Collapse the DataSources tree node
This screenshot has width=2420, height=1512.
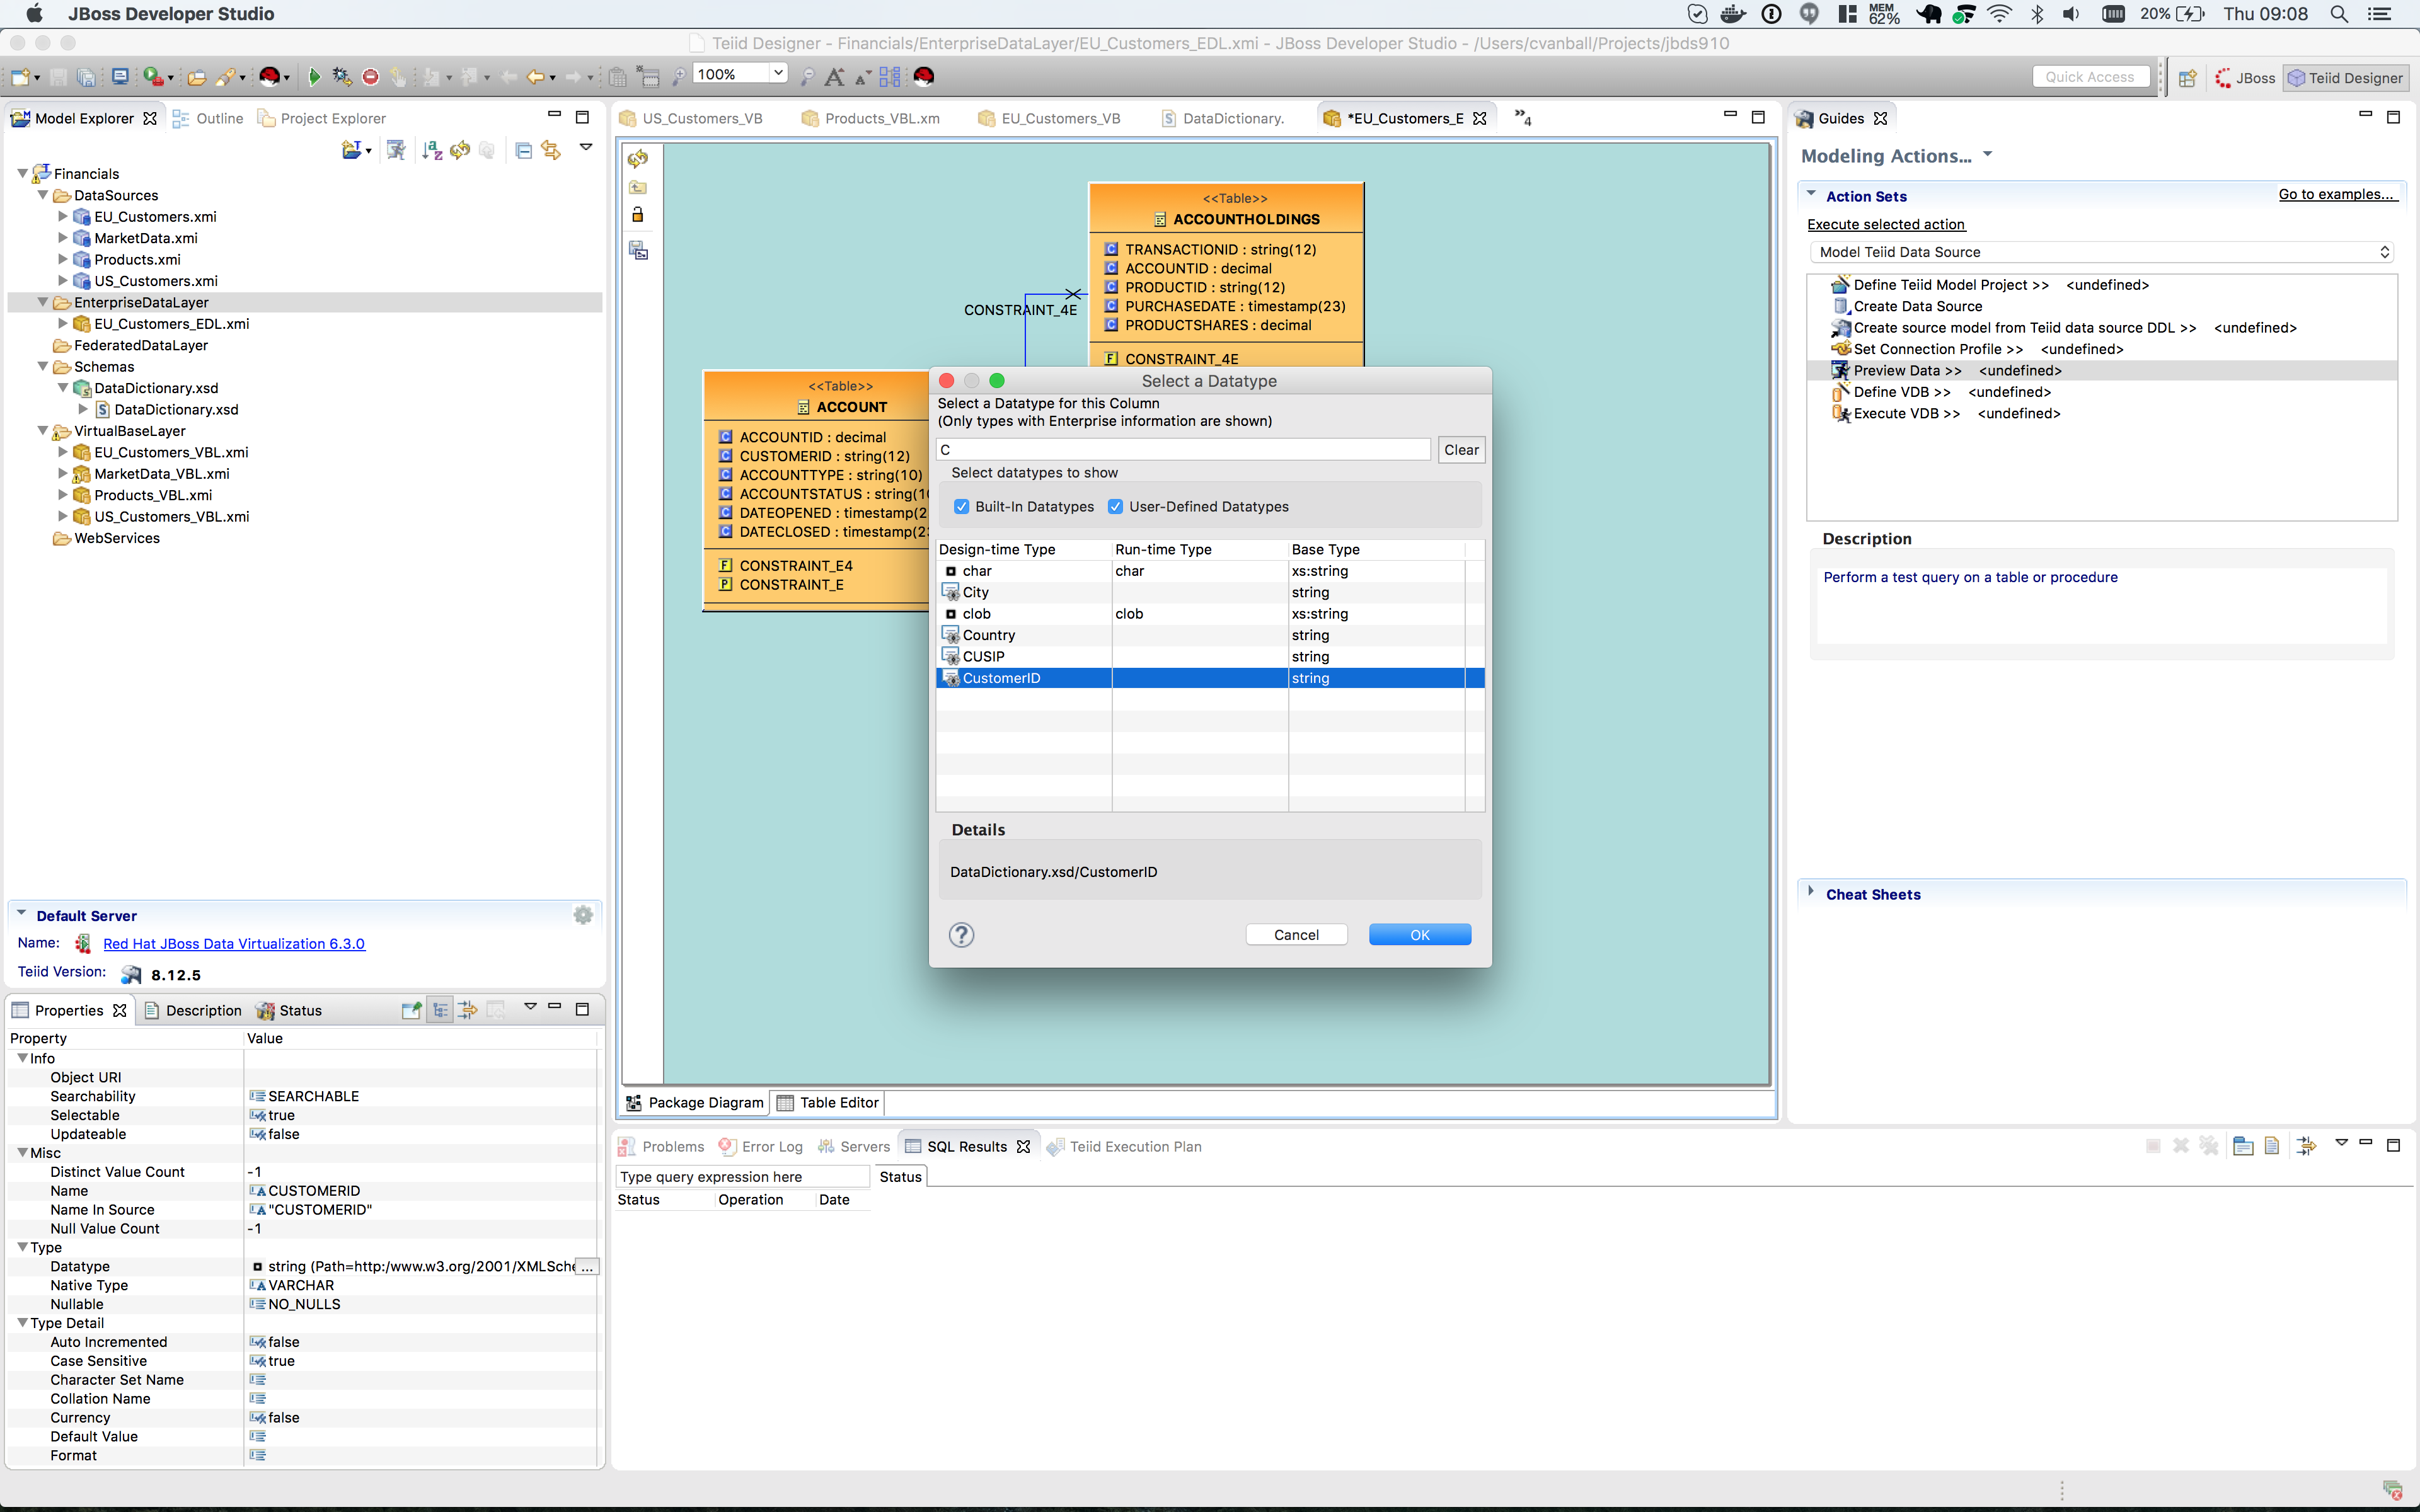pyautogui.click(x=42, y=195)
